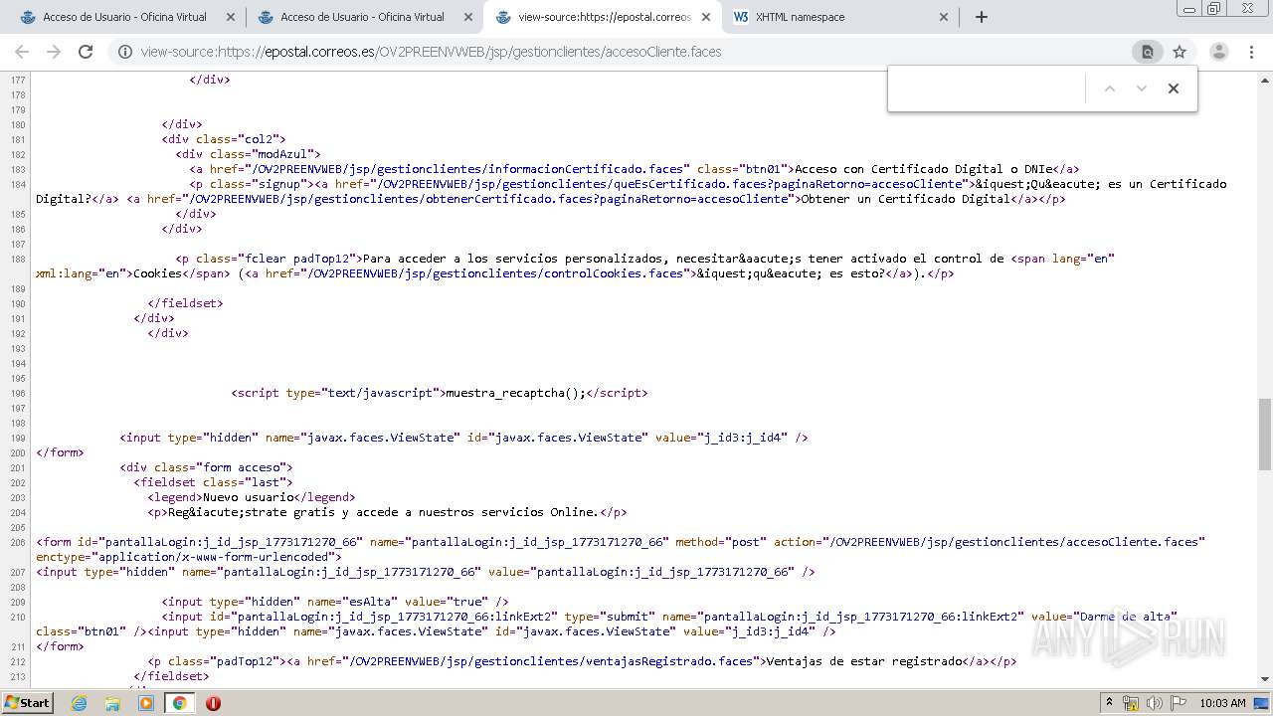Select the Chrome taskbar button
Image resolution: width=1273 pixels, height=716 pixels.
[179, 702]
